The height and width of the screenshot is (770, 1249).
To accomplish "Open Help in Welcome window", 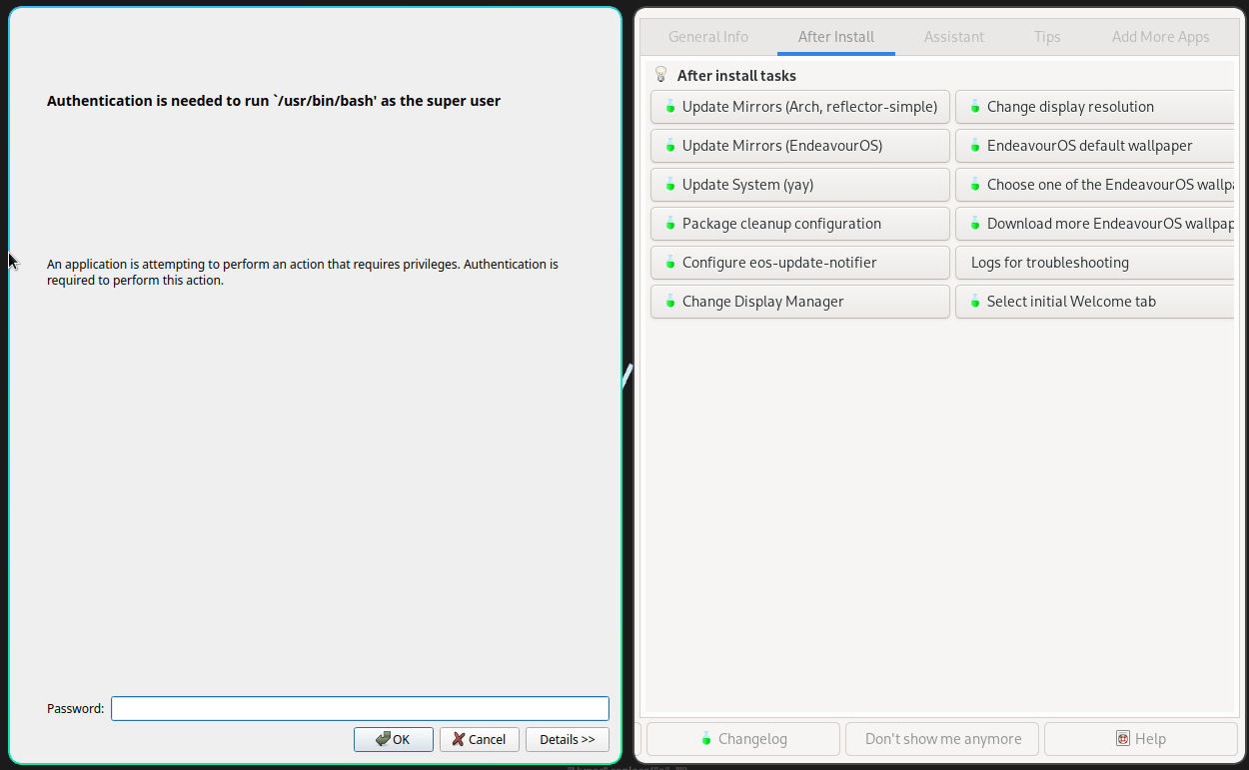I will click(1141, 739).
